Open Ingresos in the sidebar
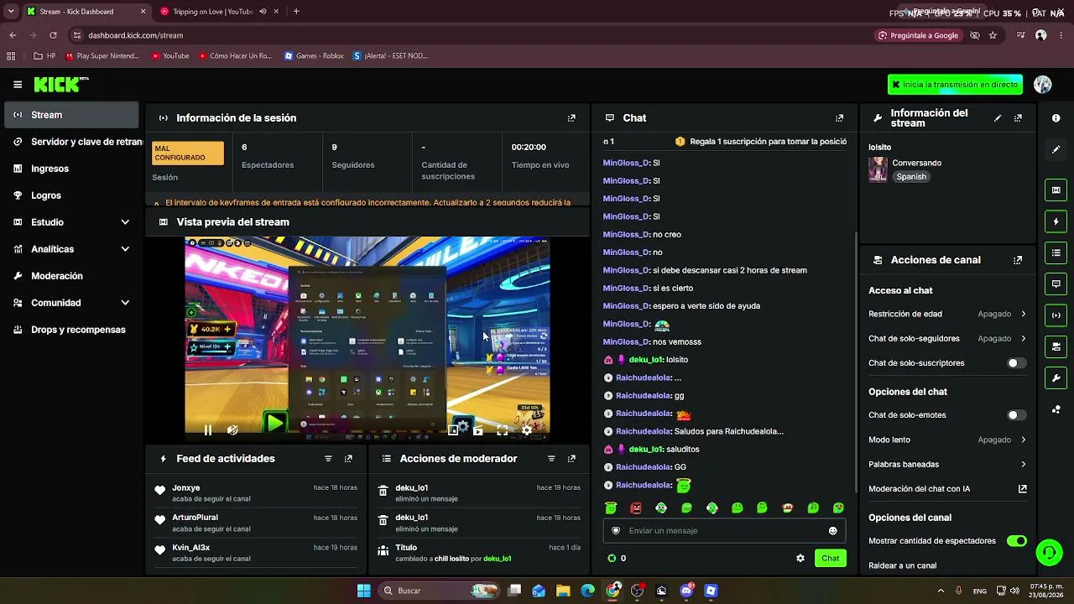The height and width of the screenshot is (604, 1074). (72, 169)
